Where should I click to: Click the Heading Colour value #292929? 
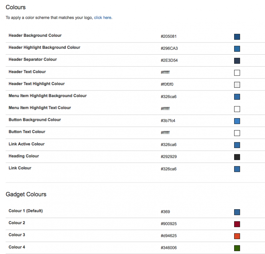[x=169, y=157]
